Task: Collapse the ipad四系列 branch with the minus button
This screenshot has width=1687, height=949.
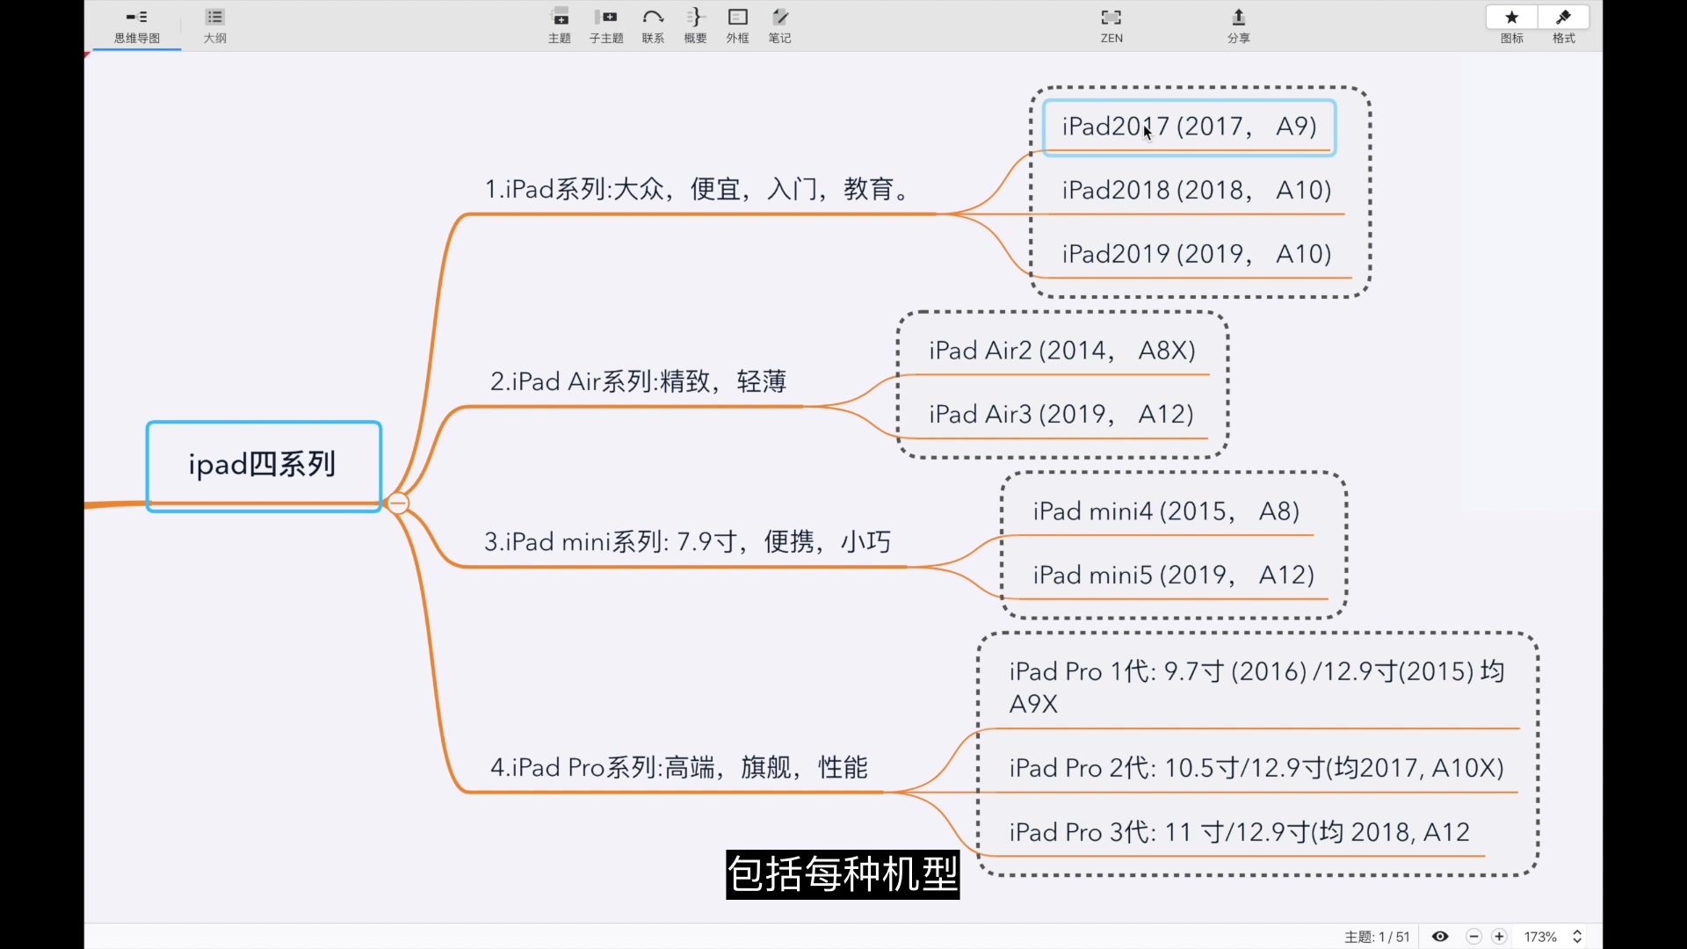Action: [x=398, y=503]
